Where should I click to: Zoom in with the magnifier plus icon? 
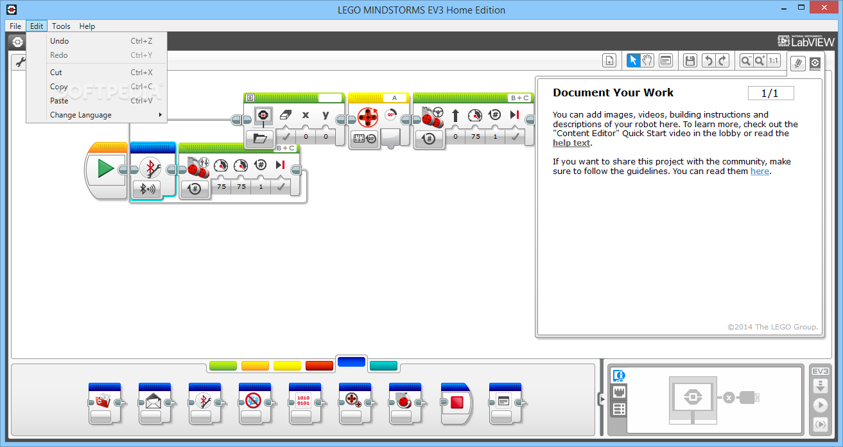point(760,60)
